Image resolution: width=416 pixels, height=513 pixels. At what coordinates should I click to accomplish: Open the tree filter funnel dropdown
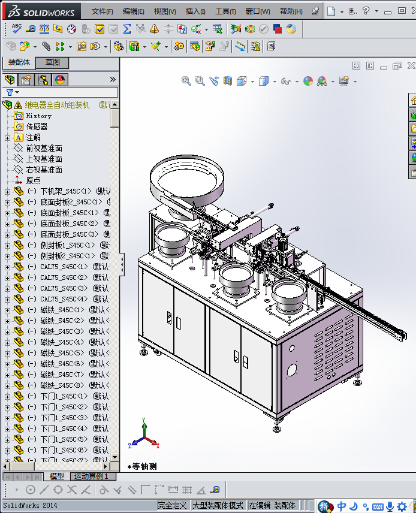point(13,92)
